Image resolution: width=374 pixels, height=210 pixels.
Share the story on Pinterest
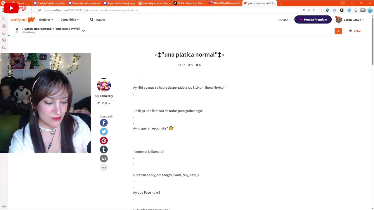(x=104, y=141)
